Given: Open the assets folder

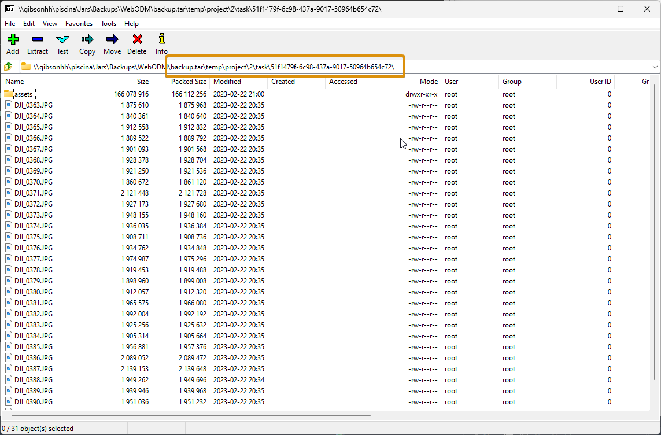Looking at the screenshot, I should pos(20,94).
